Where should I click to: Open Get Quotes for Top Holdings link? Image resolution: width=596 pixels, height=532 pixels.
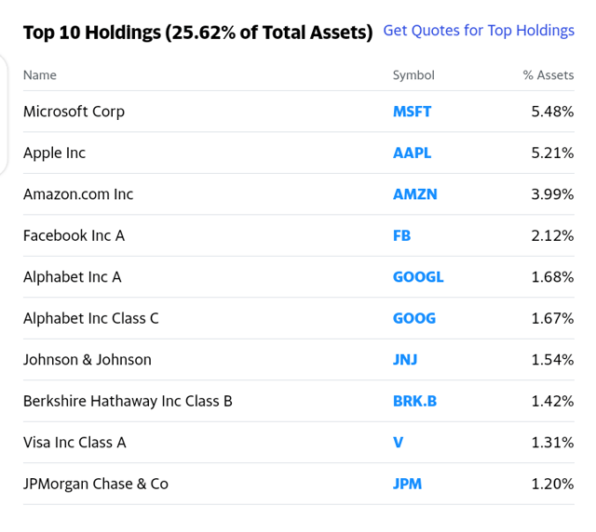tap(479, 31)
